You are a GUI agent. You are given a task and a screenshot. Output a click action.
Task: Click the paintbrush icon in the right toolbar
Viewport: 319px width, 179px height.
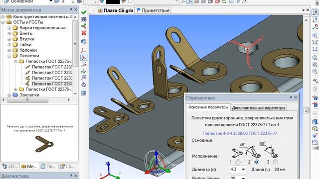[315, 135]
